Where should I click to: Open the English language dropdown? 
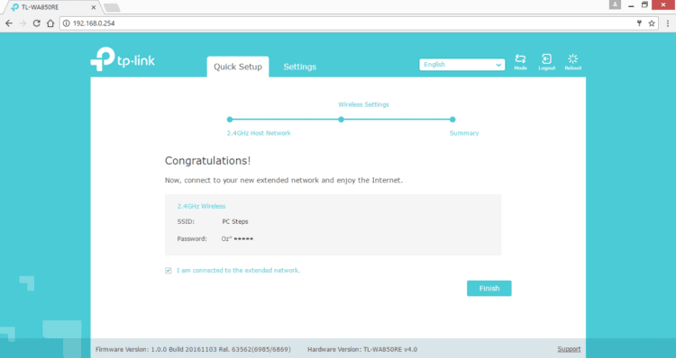tap(461, 65)
